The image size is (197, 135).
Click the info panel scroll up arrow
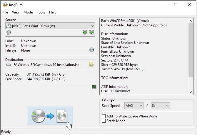click(x=191, y=21)
